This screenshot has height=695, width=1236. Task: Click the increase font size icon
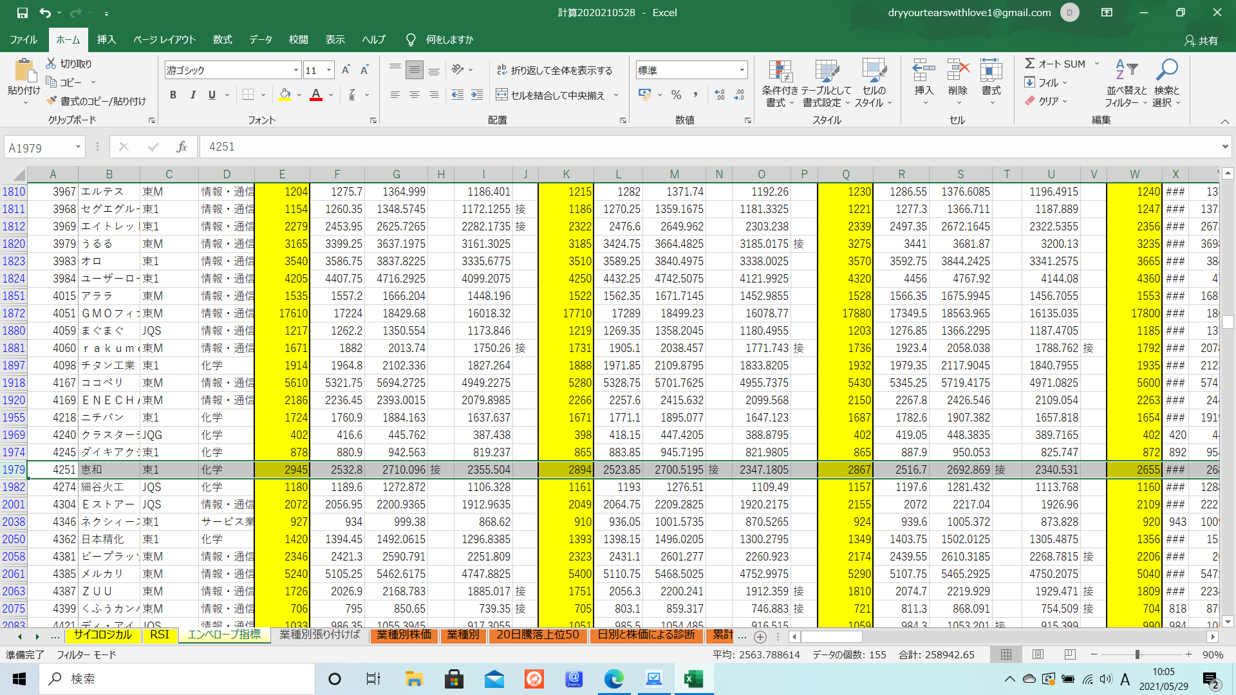coord(346,70)
